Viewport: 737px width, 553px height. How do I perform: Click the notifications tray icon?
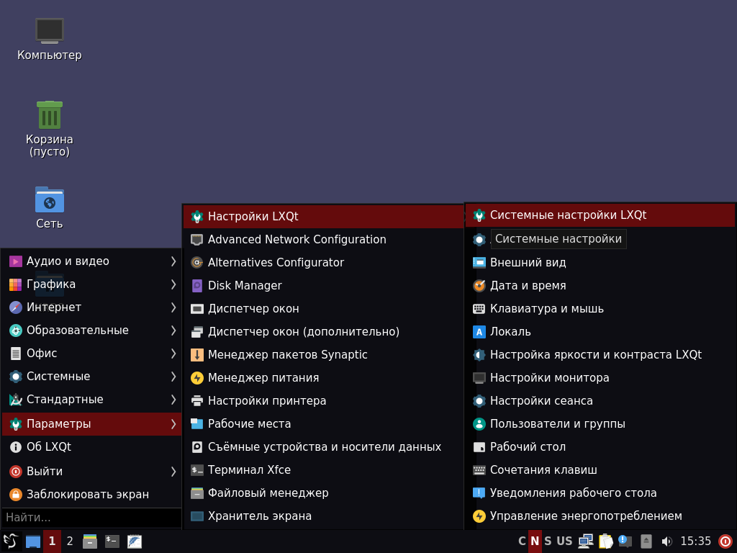[625, 541]
